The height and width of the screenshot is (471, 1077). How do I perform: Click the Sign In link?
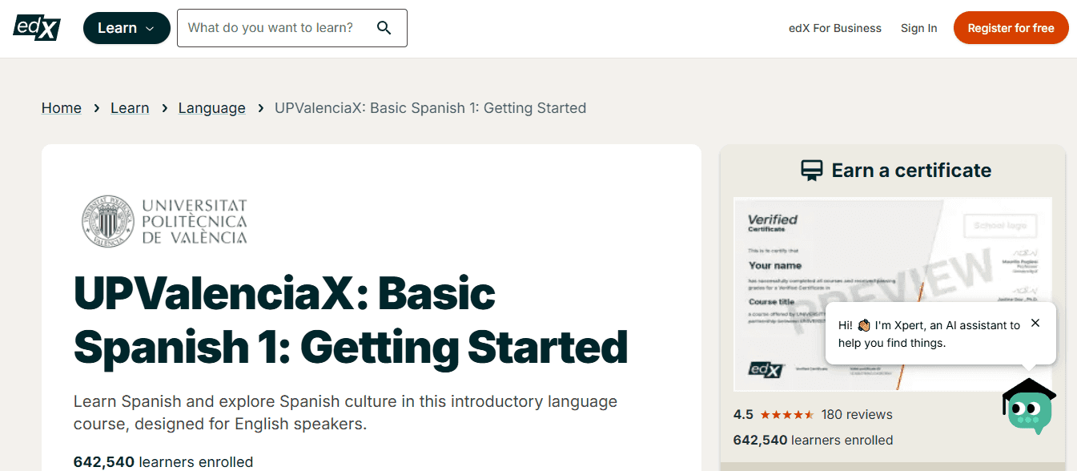pos(918,27)
